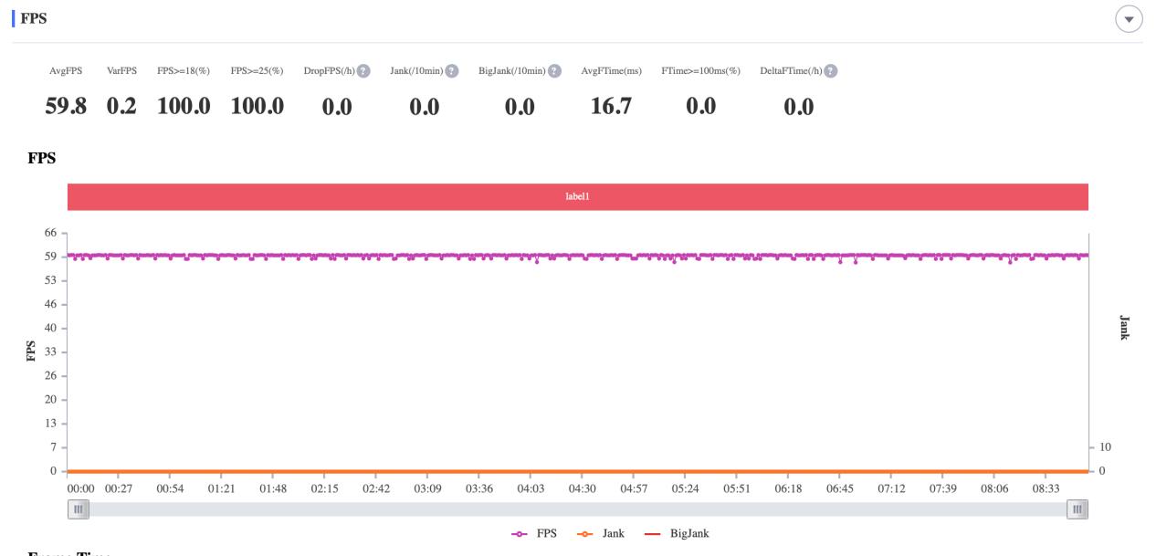This screenshot has height=556, width=1156.
Task: Click the 00:00 tick on the time axis
Action: pyautogui.click(x=80, y=488)
